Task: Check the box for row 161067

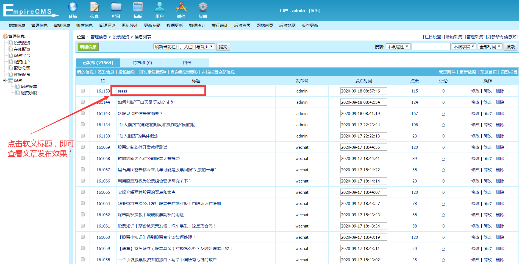Action: click(x=83, y=169)
